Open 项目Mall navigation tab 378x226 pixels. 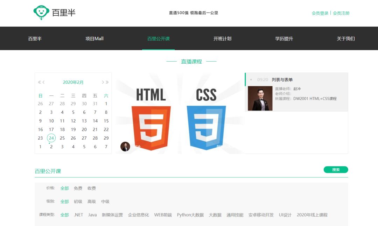94,38
